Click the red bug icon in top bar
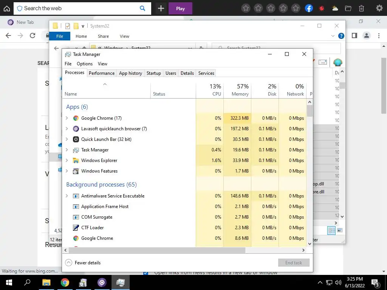The width and height of the screenshot is (387, 290). [x=322, y=8]
